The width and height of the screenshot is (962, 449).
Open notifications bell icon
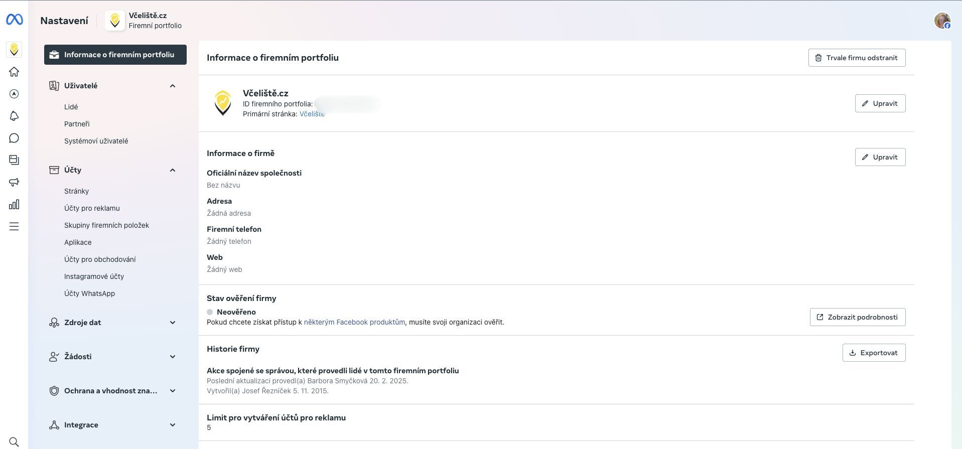14,116
